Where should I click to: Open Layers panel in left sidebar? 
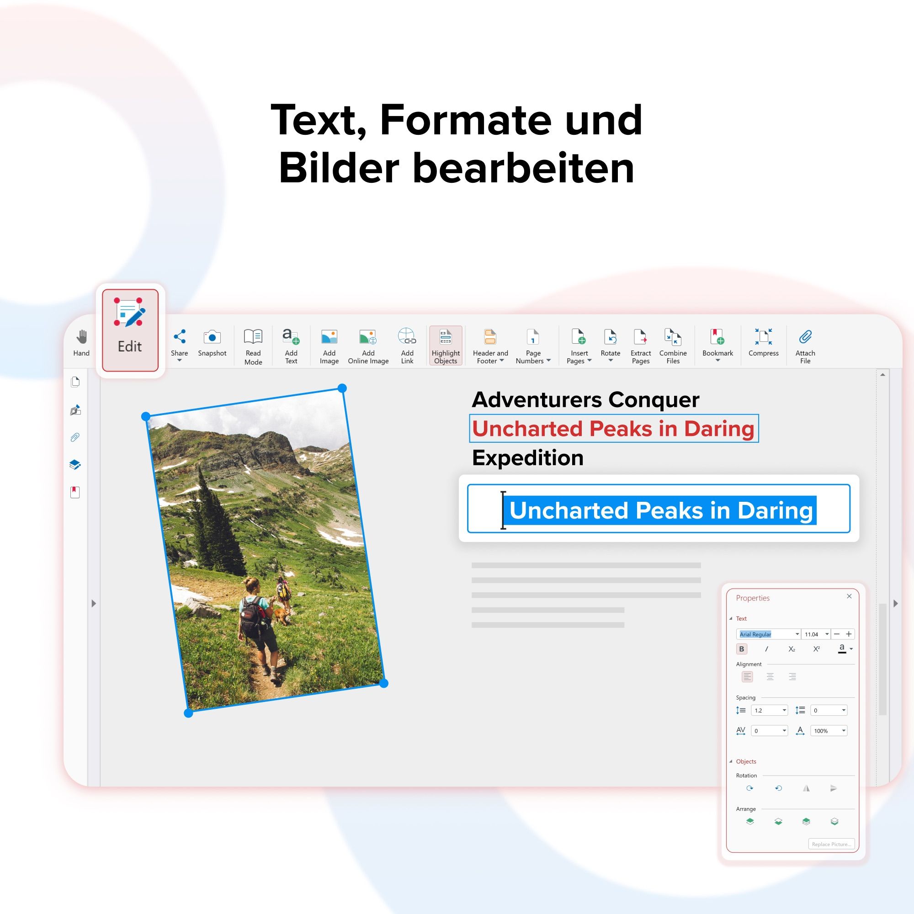point(75,465)
